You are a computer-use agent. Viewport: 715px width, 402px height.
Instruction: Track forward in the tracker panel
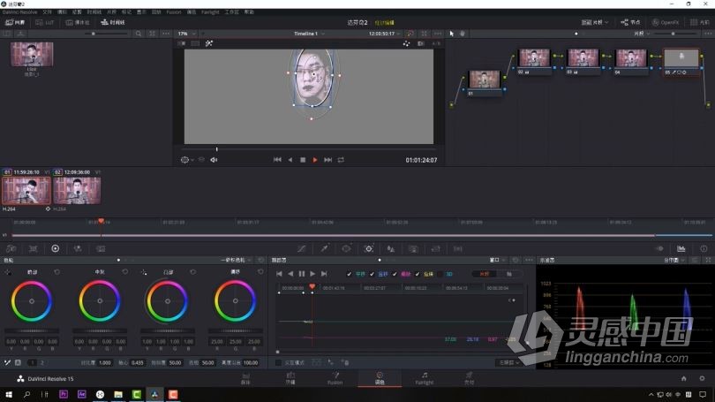pos(312,274)
